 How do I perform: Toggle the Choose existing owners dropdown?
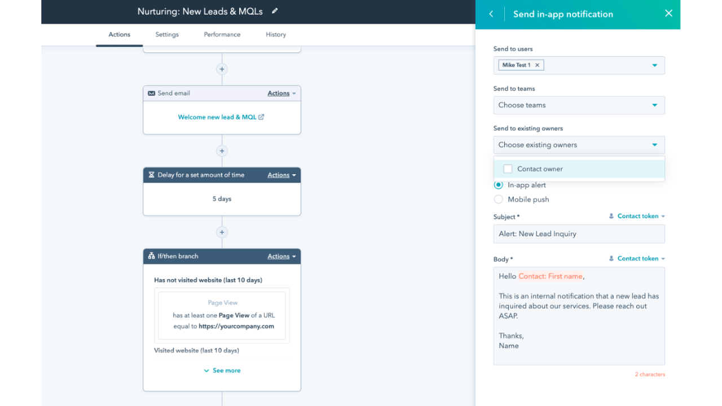pyautogui.click(x=579, y=145)
